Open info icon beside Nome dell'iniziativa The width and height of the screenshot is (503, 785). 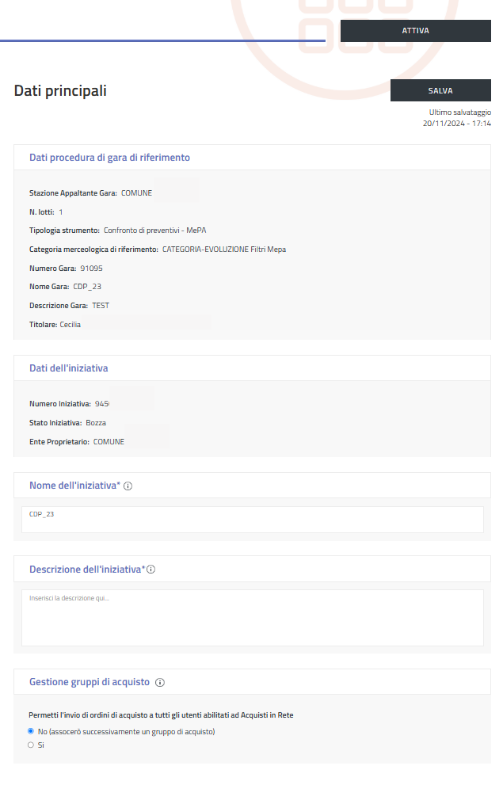click(128, 486)
